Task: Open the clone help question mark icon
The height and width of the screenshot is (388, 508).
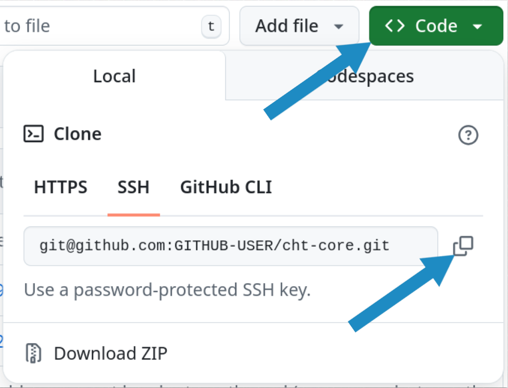Action: click(x=468, y=135)
